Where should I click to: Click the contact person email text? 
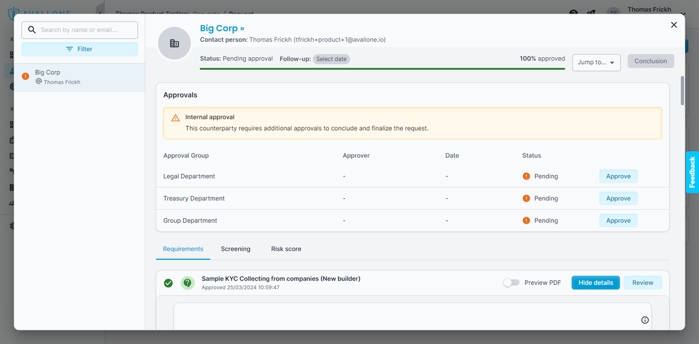[340, 40]
